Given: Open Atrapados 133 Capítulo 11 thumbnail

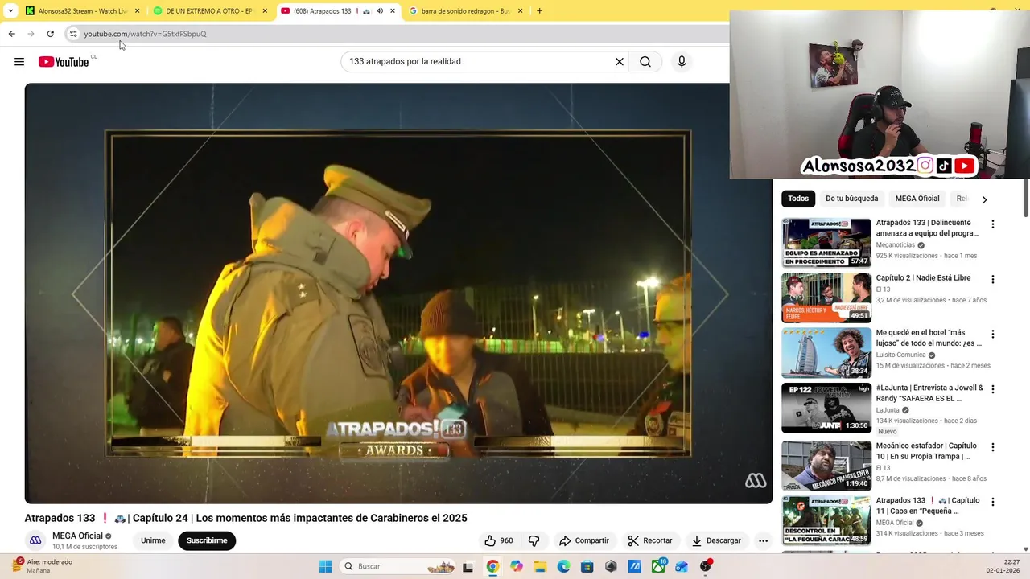Looking at the screenshot, I should pyautogui.click(x=826, y=520).
